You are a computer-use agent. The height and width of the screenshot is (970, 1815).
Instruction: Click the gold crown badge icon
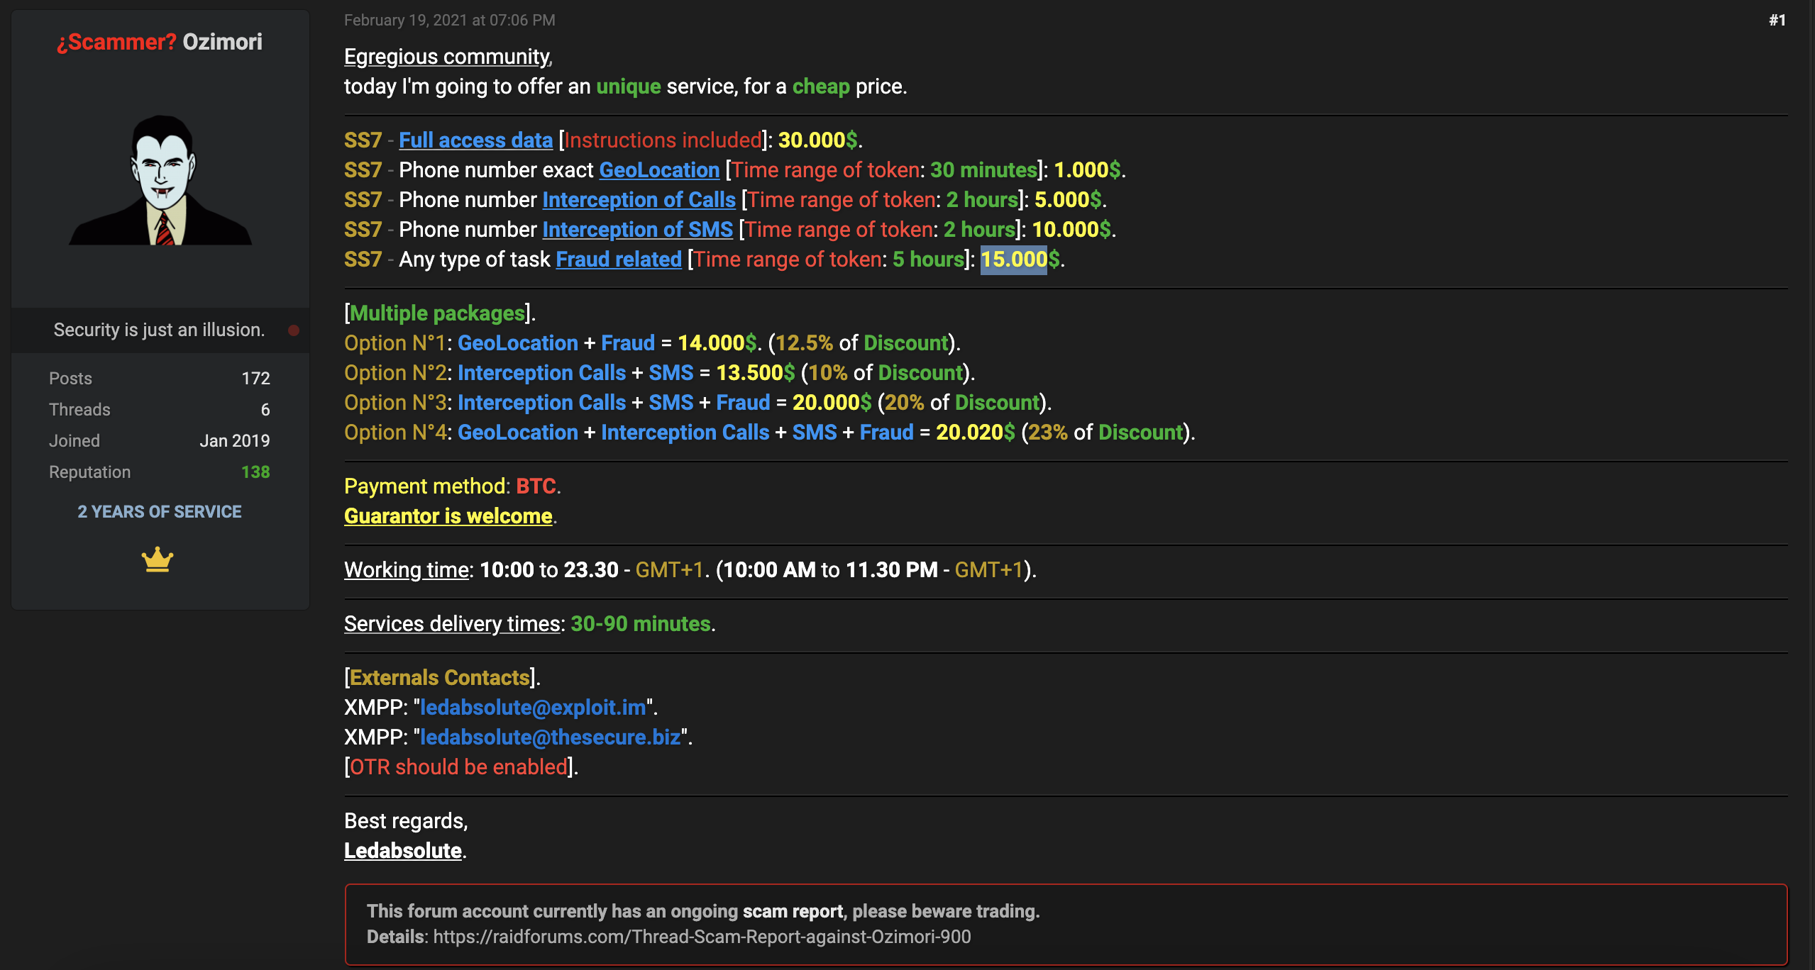point(158,559)
